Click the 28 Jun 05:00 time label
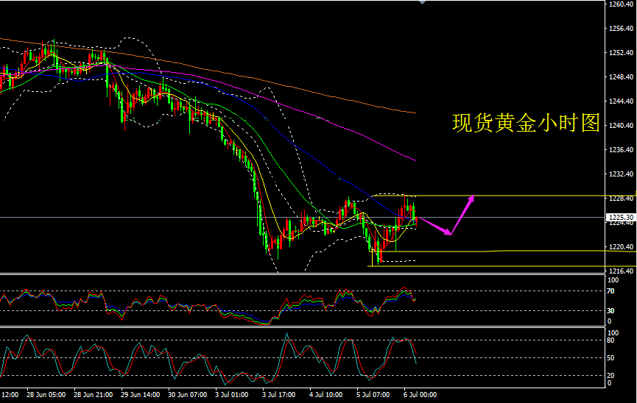637x403 pixels. coord(46,395)
